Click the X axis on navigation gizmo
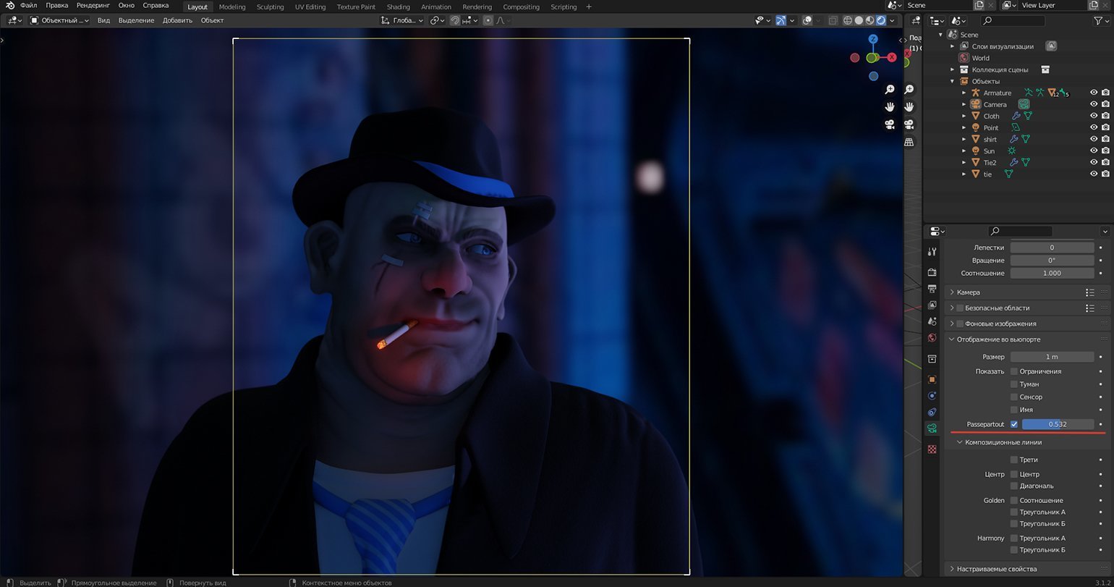This screenshot has width=1114, height=587. point(892,57)
